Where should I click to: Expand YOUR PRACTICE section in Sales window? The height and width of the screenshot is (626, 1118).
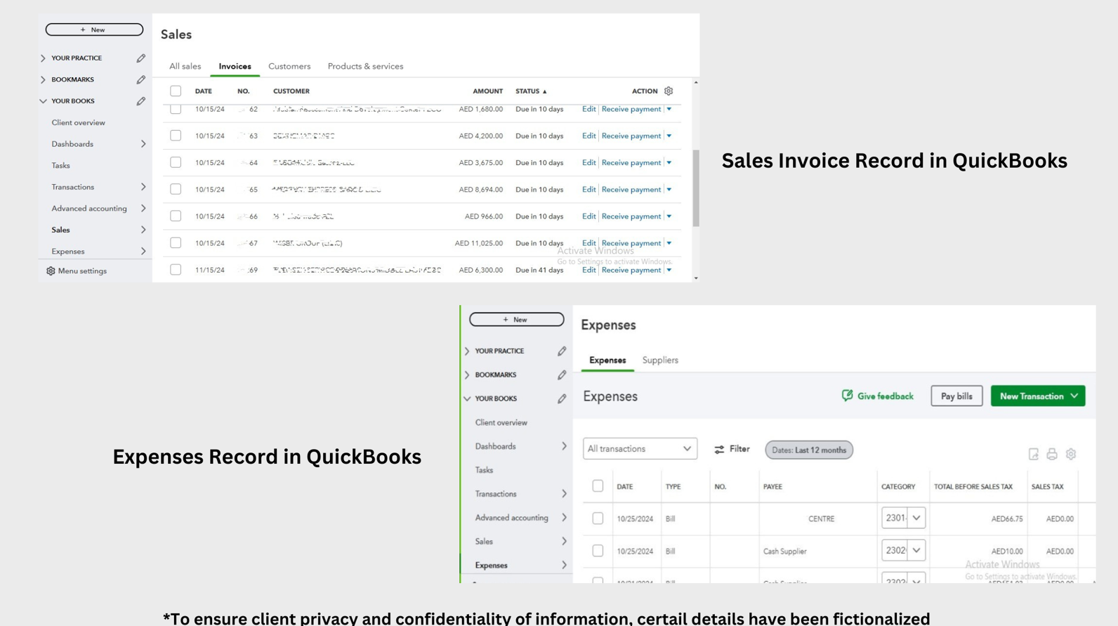pyautogui.click(x=43, y=58)
